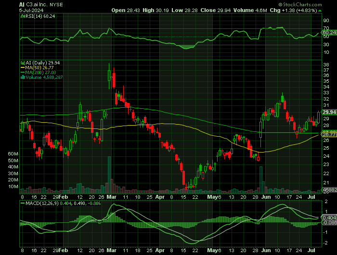This screenshot has width=337, height=255.
Task: Click the 60.24 RSI value tag at right
Action: tap(329, 32)
